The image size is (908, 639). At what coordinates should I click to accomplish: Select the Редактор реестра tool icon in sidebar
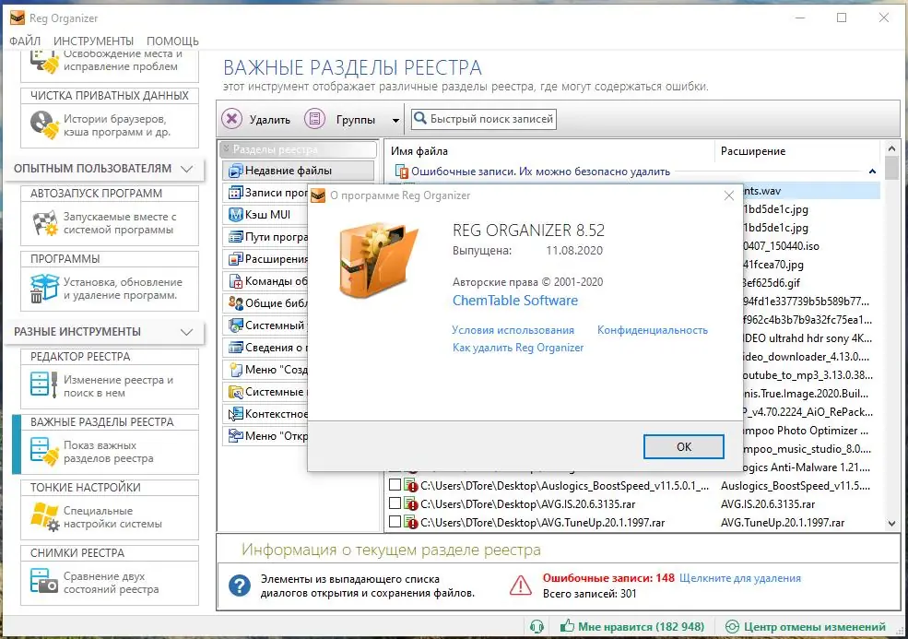(44, 382)
